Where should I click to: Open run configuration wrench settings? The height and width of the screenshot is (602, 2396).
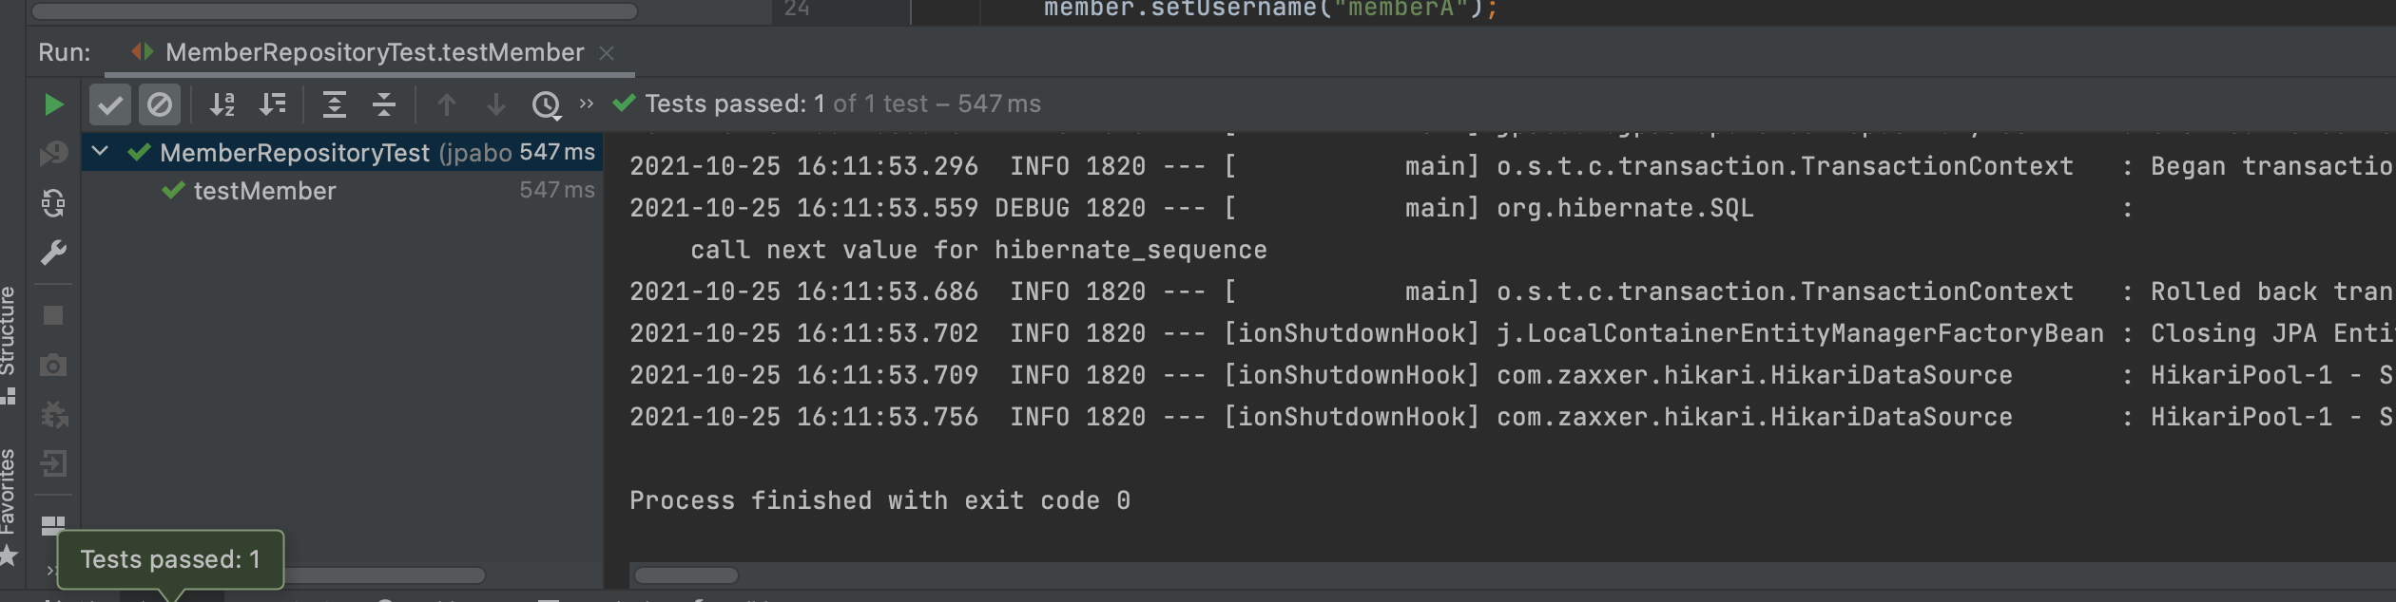tap(53, 253)
